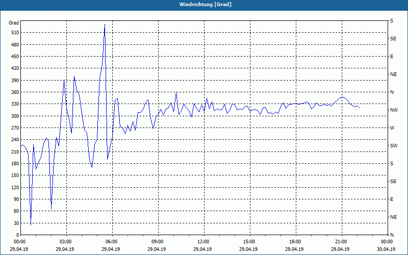Screen dimensions: 408x255
Task: Select the NW compass label on right axis
Action: [x=394, y=110]
